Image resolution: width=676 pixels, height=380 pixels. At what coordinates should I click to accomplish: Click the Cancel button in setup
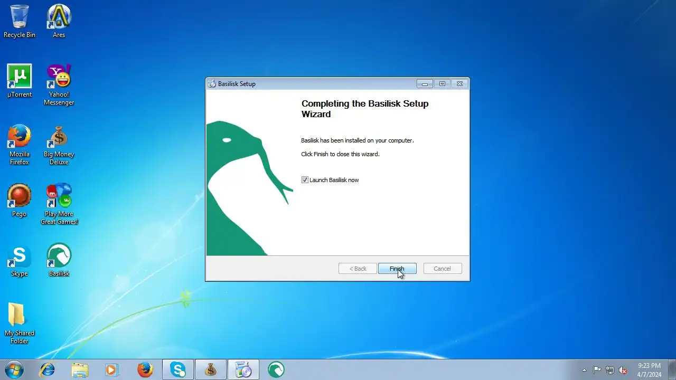[443, 269]
